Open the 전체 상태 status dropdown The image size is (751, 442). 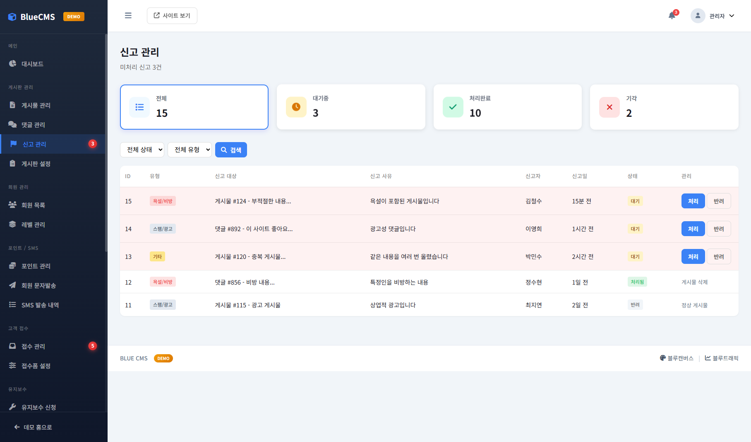pos(142,150)
